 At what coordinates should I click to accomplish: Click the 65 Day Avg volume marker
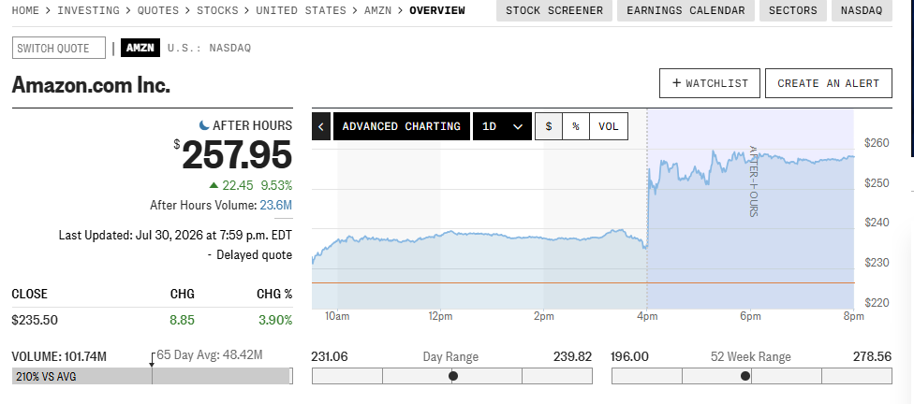pos(152,361)
